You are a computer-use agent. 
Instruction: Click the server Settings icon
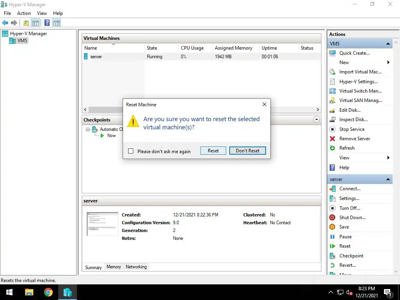click(x=332, y=198)
